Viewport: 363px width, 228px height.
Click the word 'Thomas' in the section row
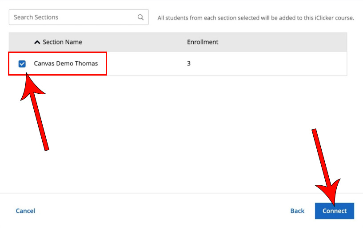click(x=86, y=64)
